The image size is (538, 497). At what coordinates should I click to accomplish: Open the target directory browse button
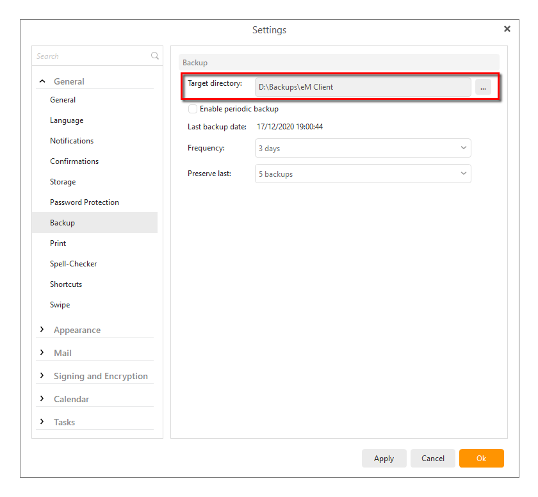[x=483, y=87]
